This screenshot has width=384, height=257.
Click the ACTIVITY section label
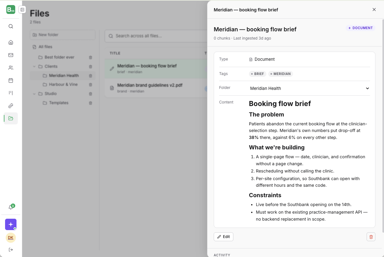click(222, 255)
